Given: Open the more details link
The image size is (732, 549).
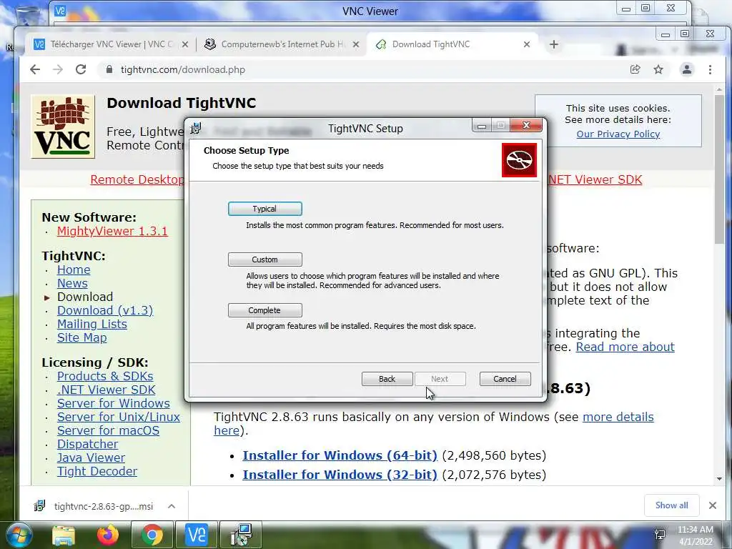Looking at the screenshot, I should click(x=618, y=417).
